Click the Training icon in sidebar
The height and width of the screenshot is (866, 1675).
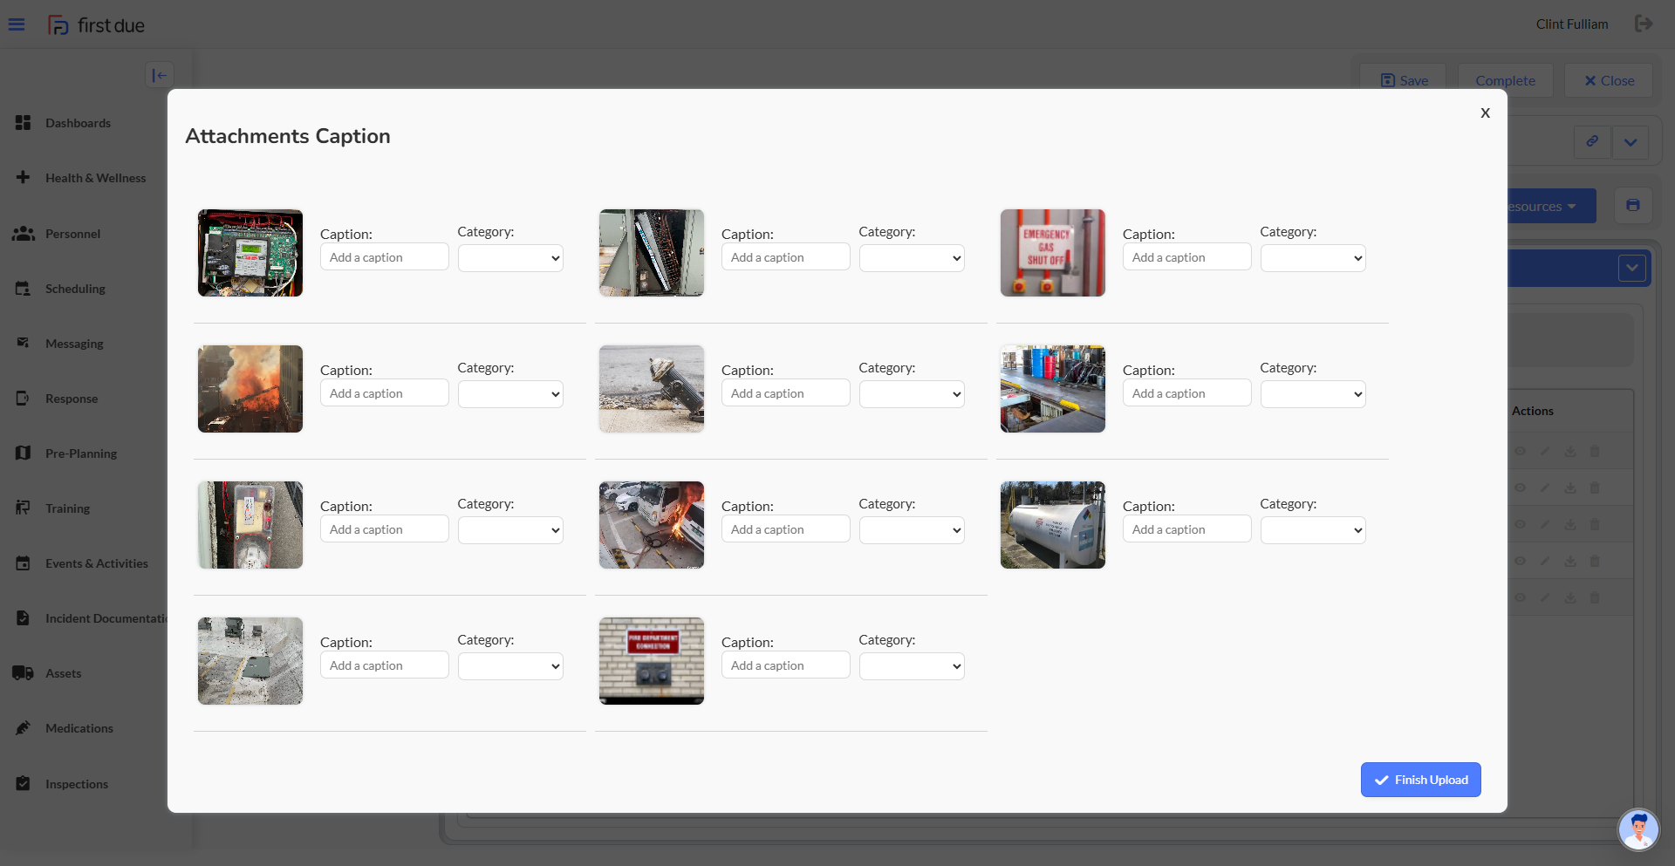coord(24,508)
